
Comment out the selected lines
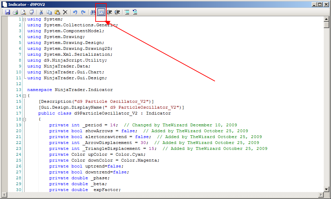[127, 12]
